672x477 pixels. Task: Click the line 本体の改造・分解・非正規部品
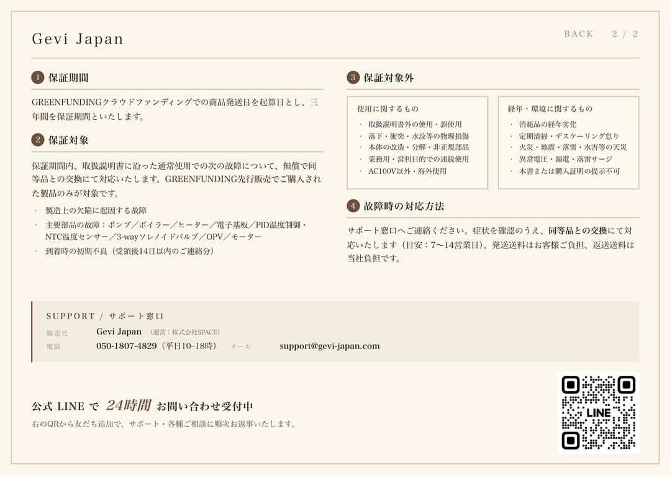click(x=419, y=147)
